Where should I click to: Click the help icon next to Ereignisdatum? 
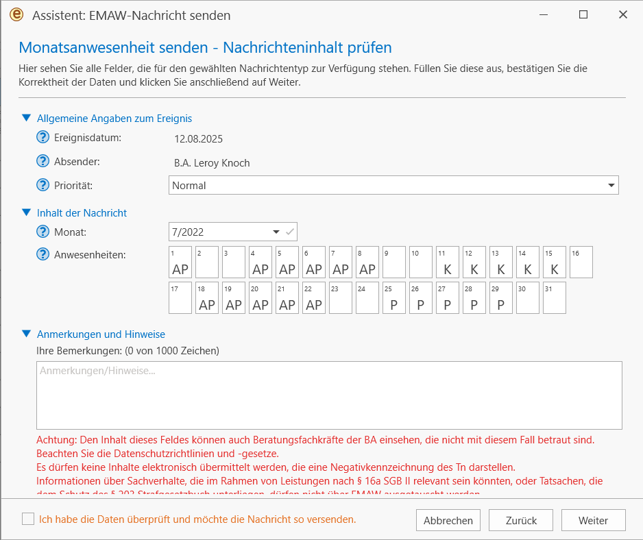[43, 137]
